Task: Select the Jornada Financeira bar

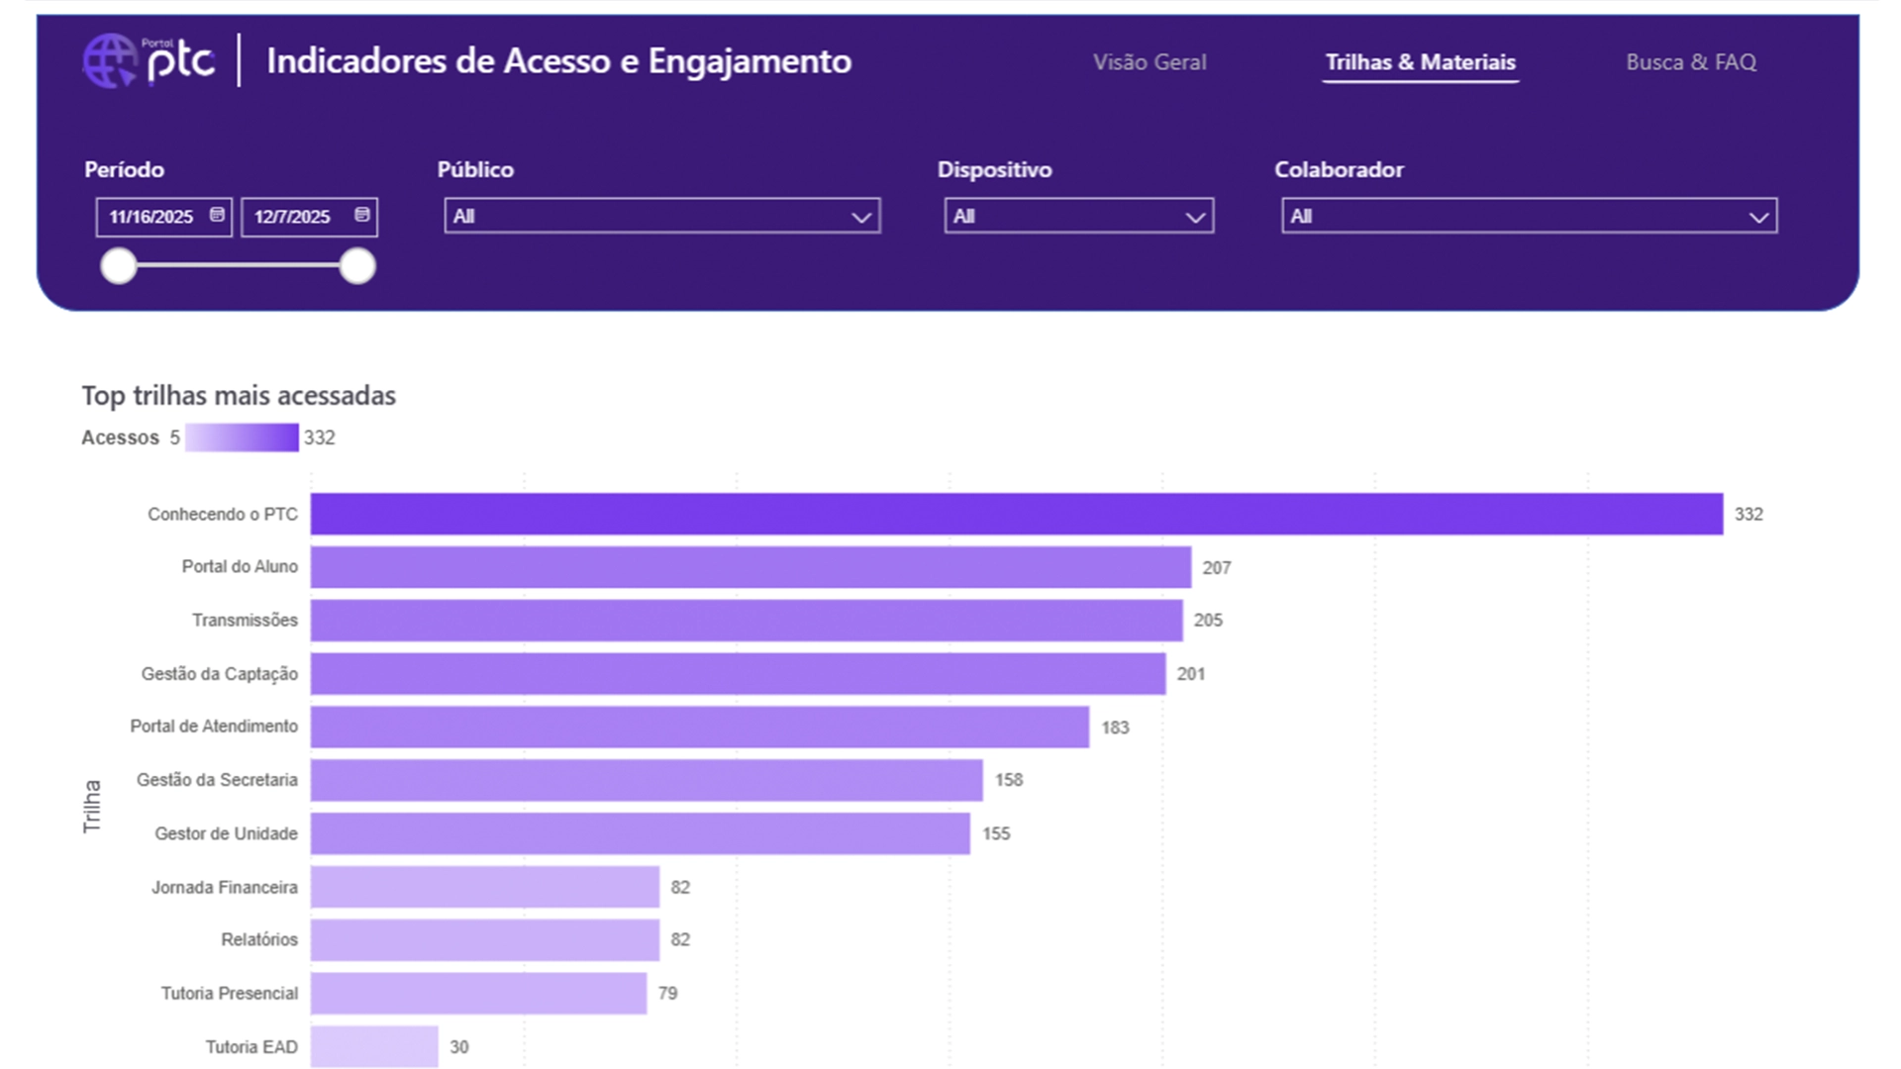Action: pyautogui.click(x=485, y=887)
